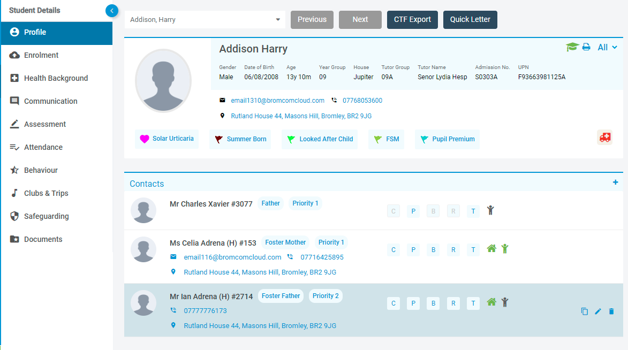Click the house icon beside Celia Adrena
The image size is (628, 350).
tap(491, 248)
